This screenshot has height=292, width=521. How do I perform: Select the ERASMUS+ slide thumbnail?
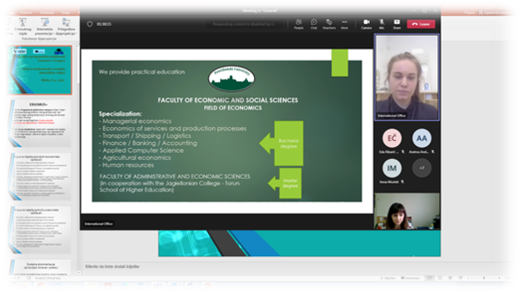point(39,123)
